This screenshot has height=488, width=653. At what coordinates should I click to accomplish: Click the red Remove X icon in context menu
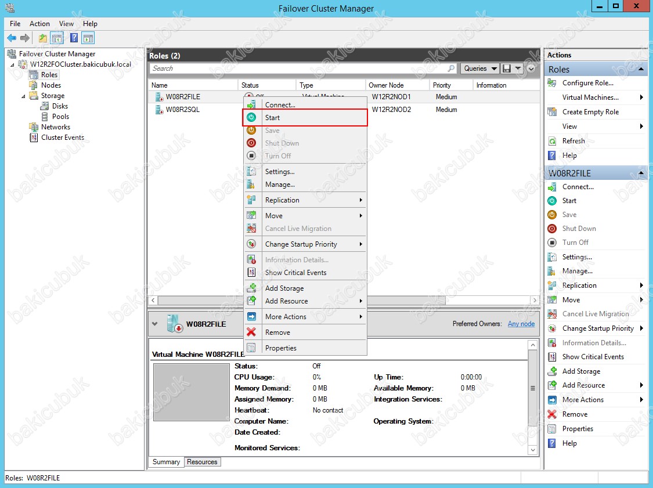[x=251, y=332]
